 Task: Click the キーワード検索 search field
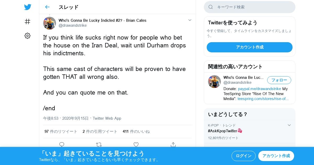coord(250,7)
